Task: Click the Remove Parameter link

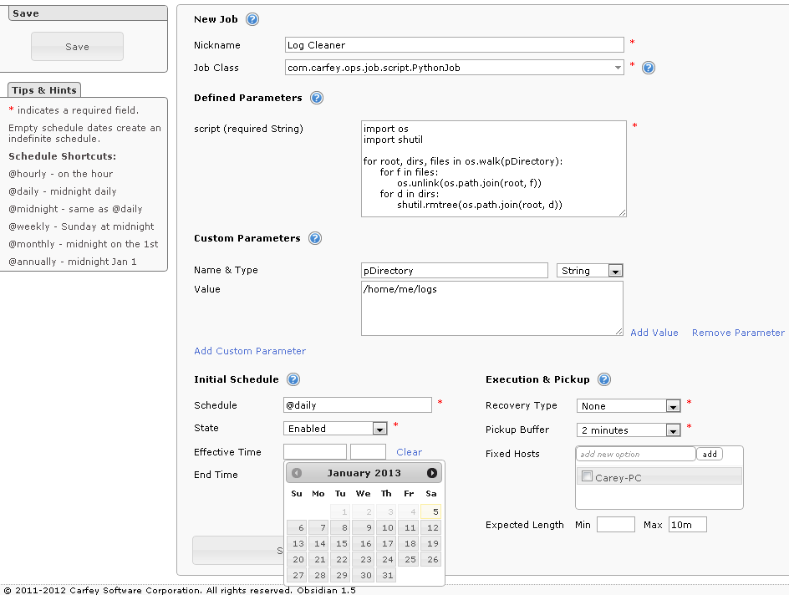Action: coord(738,333)
